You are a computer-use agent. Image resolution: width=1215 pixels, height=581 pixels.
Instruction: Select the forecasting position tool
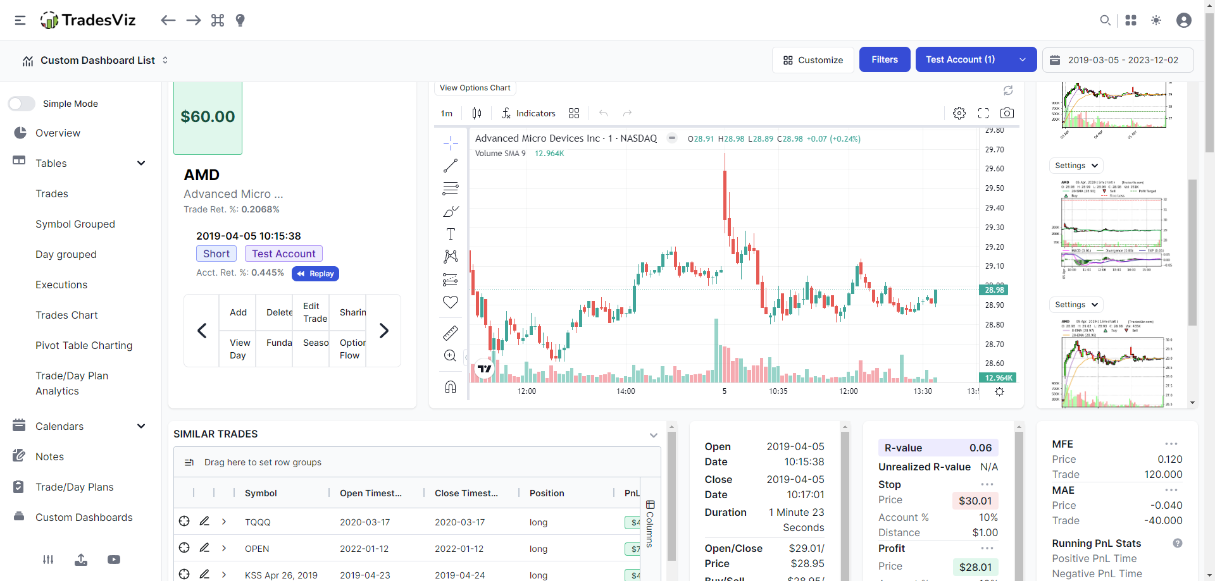click(451, 279)
